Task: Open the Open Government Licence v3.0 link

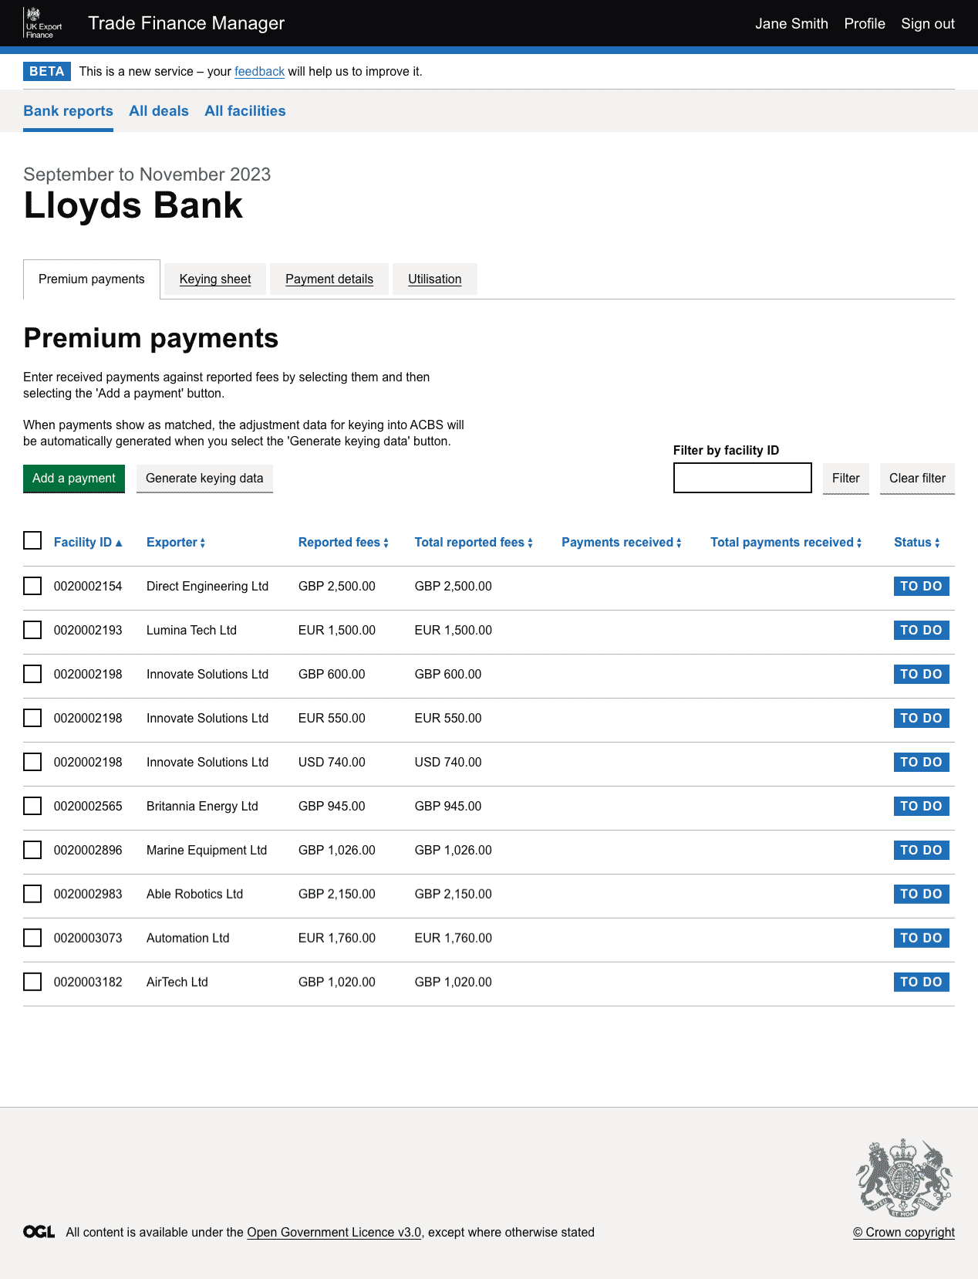Action: click(334, 1233)
